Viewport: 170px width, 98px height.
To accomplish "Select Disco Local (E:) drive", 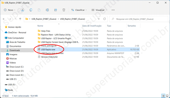I will click(16, 75).
